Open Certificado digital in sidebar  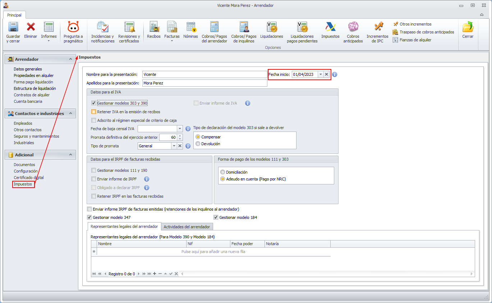coord(29,178)
